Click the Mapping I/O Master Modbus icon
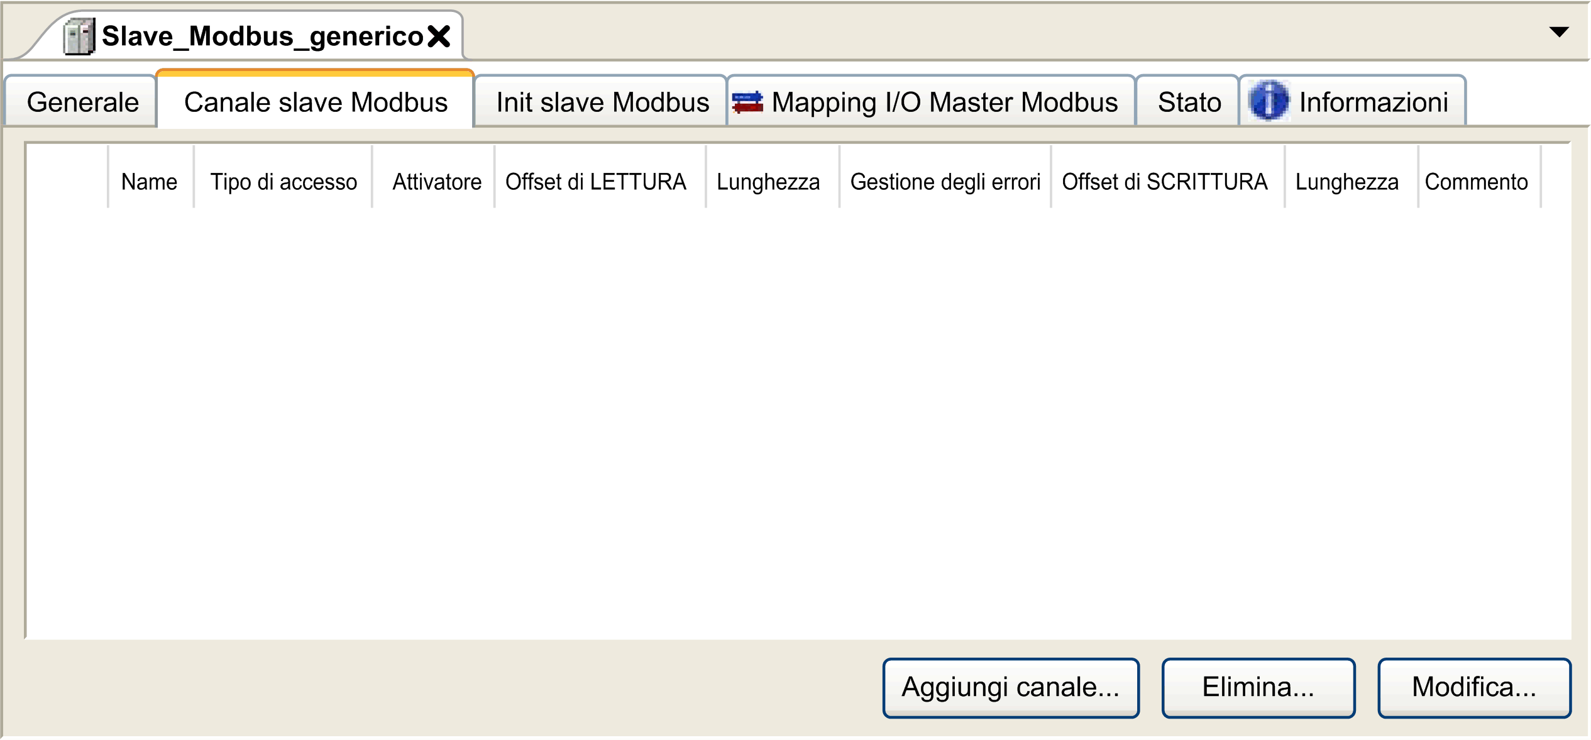1591x740 pixels. tap(747, 102)
